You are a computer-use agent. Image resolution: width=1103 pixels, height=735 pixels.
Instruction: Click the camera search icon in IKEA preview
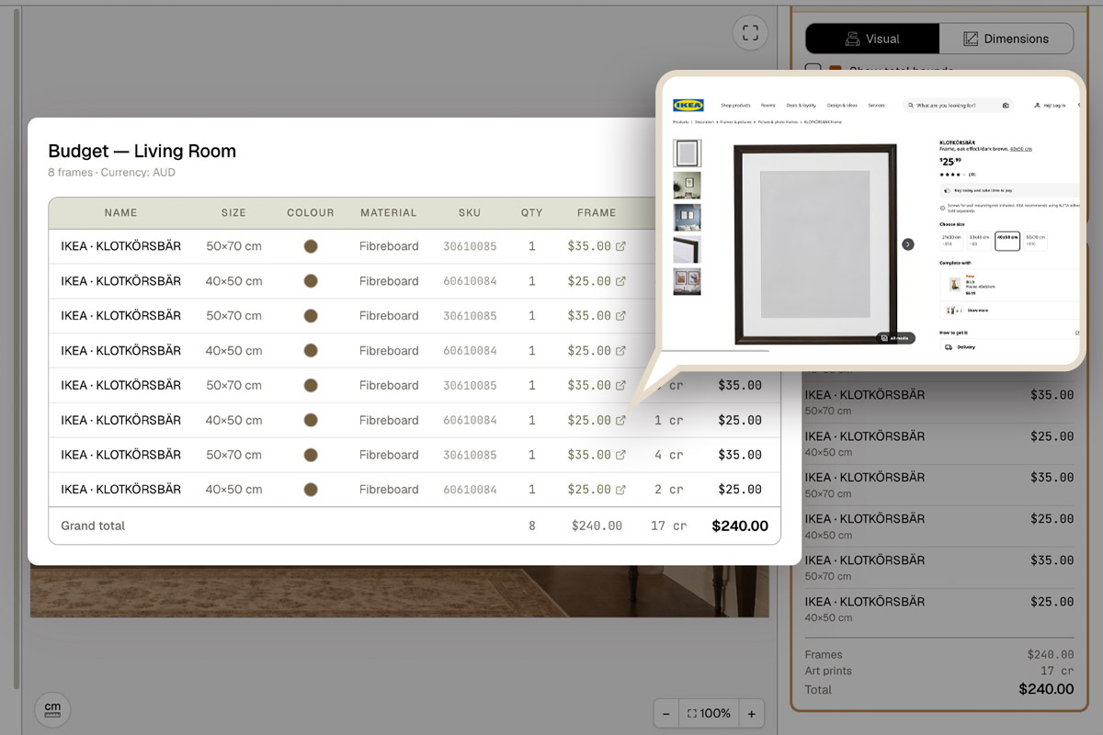pyautogui.click(x=1006, y=106)
